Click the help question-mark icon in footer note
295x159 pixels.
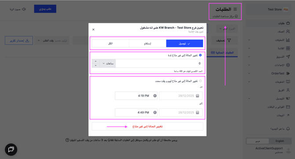67,140
